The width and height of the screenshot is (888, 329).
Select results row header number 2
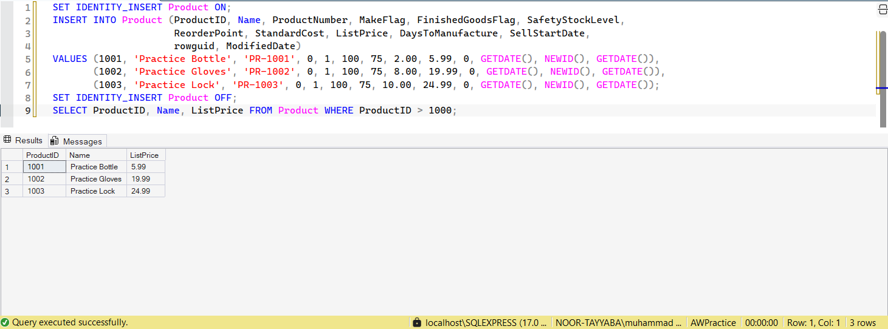12,179
